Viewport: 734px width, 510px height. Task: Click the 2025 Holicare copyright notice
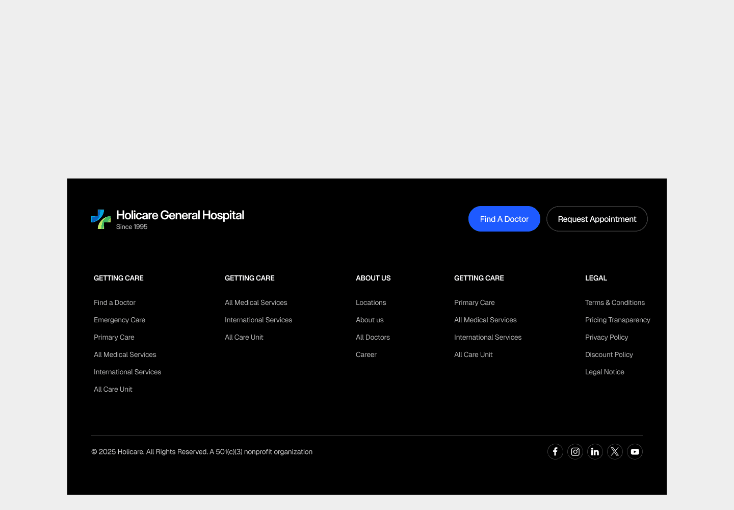click(202, 452)
